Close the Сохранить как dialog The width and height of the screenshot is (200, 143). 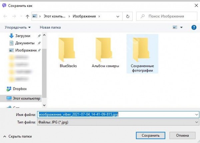[x=196, y=5]
